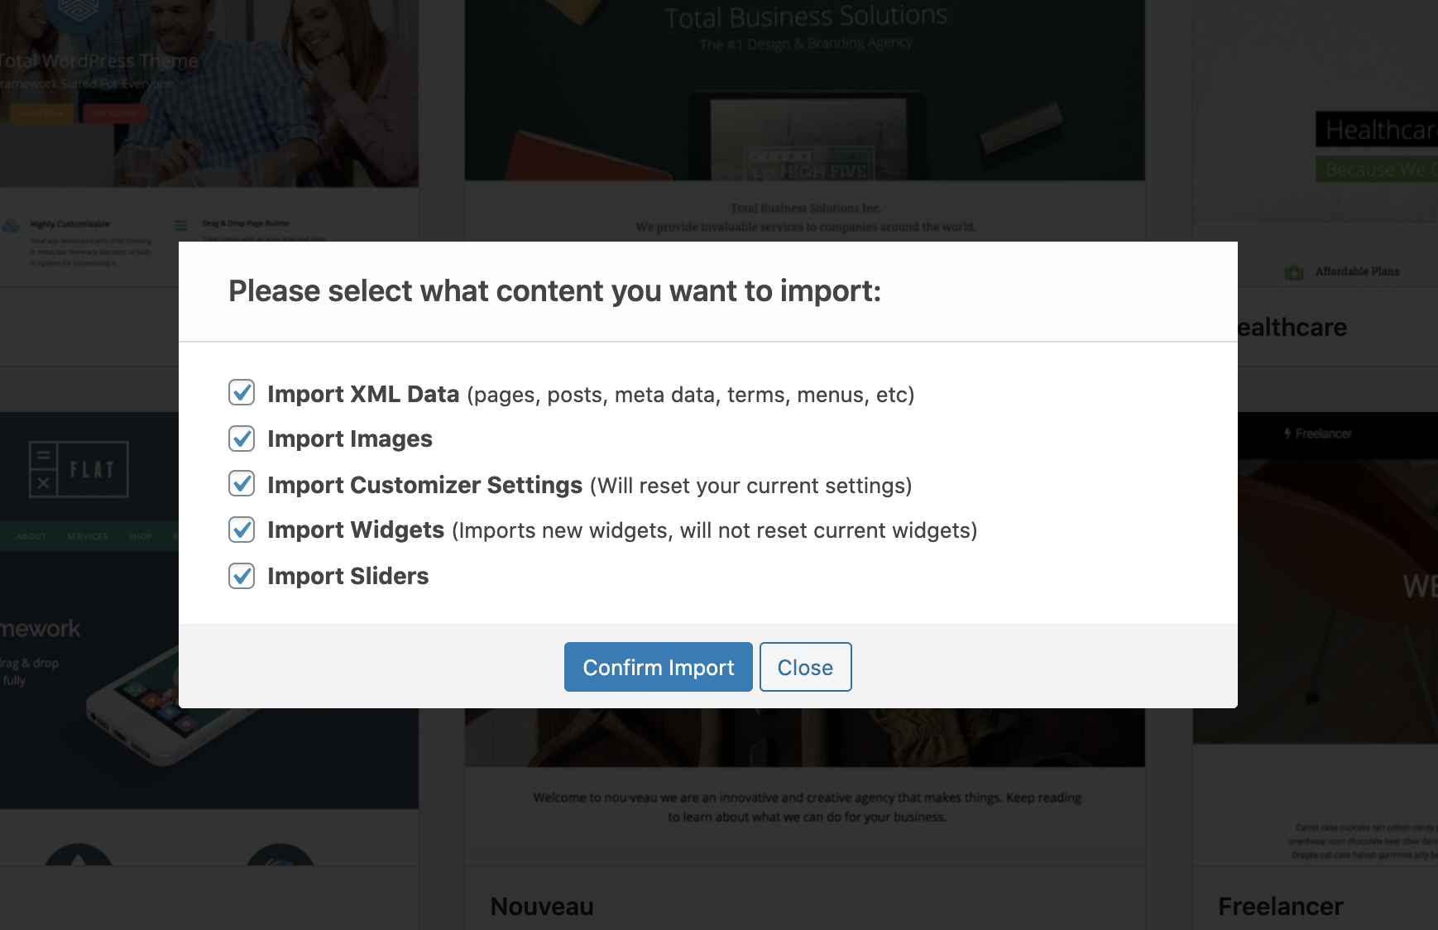Disable the Import Images option
Image resolution: width=1438 pixels, height=930 pixels.
tap(241, 439)
